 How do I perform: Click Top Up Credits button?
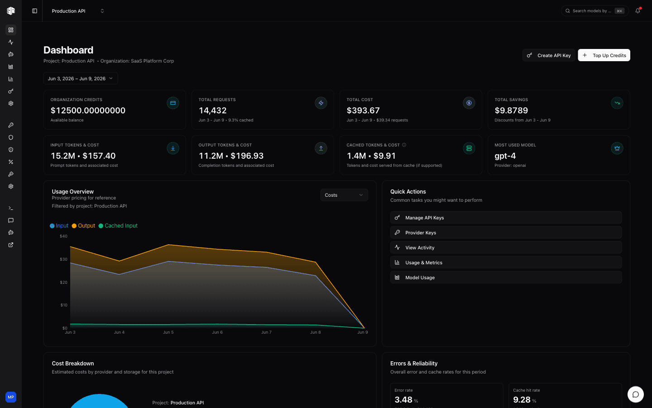click(604, 55)
